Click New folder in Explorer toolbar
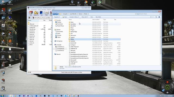The width and height of the screenshot is (174, 97). point(98,17)
